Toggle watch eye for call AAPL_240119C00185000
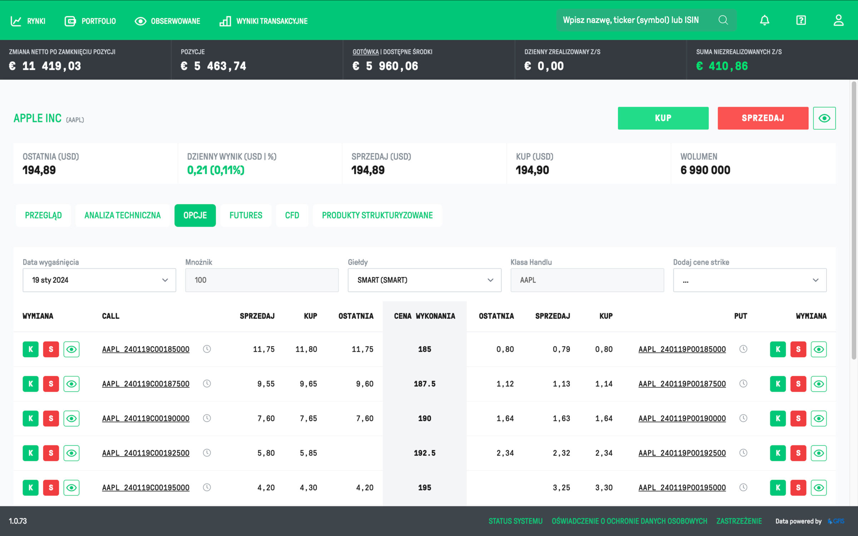The height and width of the screenshot is (536, 858). pyautogui.click(x=71, y=349)
